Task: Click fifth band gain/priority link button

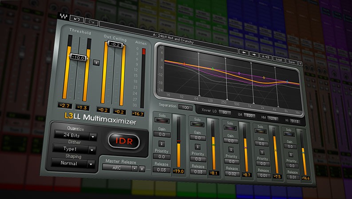Action: pyautogui.click(x=290, y=155)
